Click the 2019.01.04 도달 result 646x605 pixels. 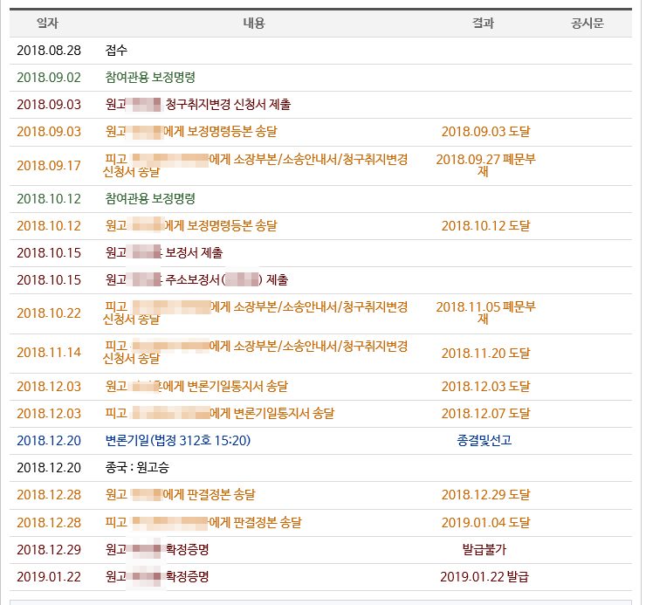[484, 523]
